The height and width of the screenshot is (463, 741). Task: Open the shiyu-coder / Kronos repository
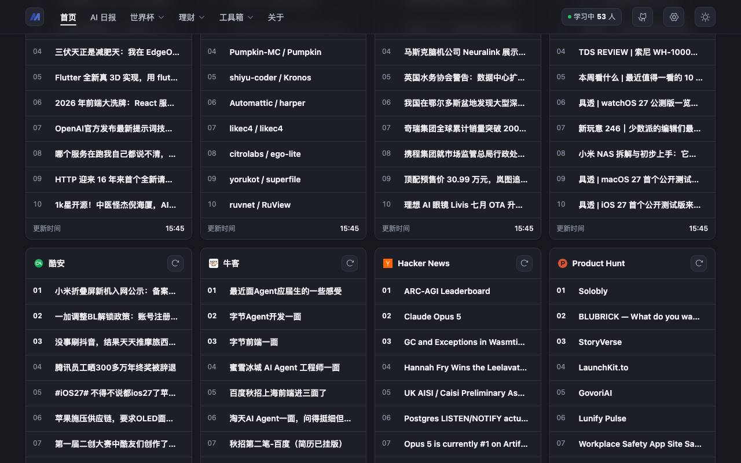click(283, 78)
